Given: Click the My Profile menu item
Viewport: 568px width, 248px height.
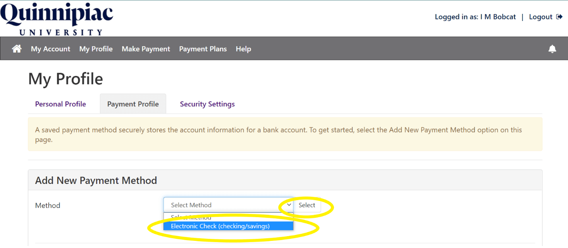Looking at the screenshot, I should coord(96,48).
